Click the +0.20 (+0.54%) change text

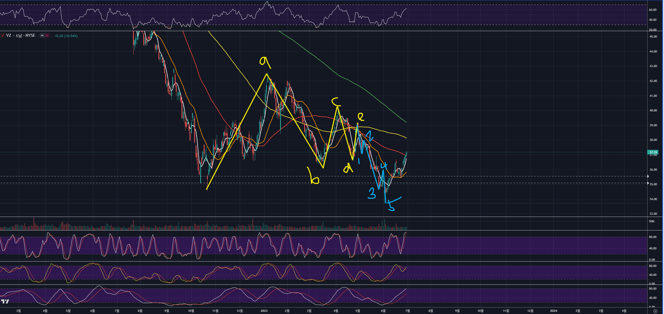[x=66, y=36]
